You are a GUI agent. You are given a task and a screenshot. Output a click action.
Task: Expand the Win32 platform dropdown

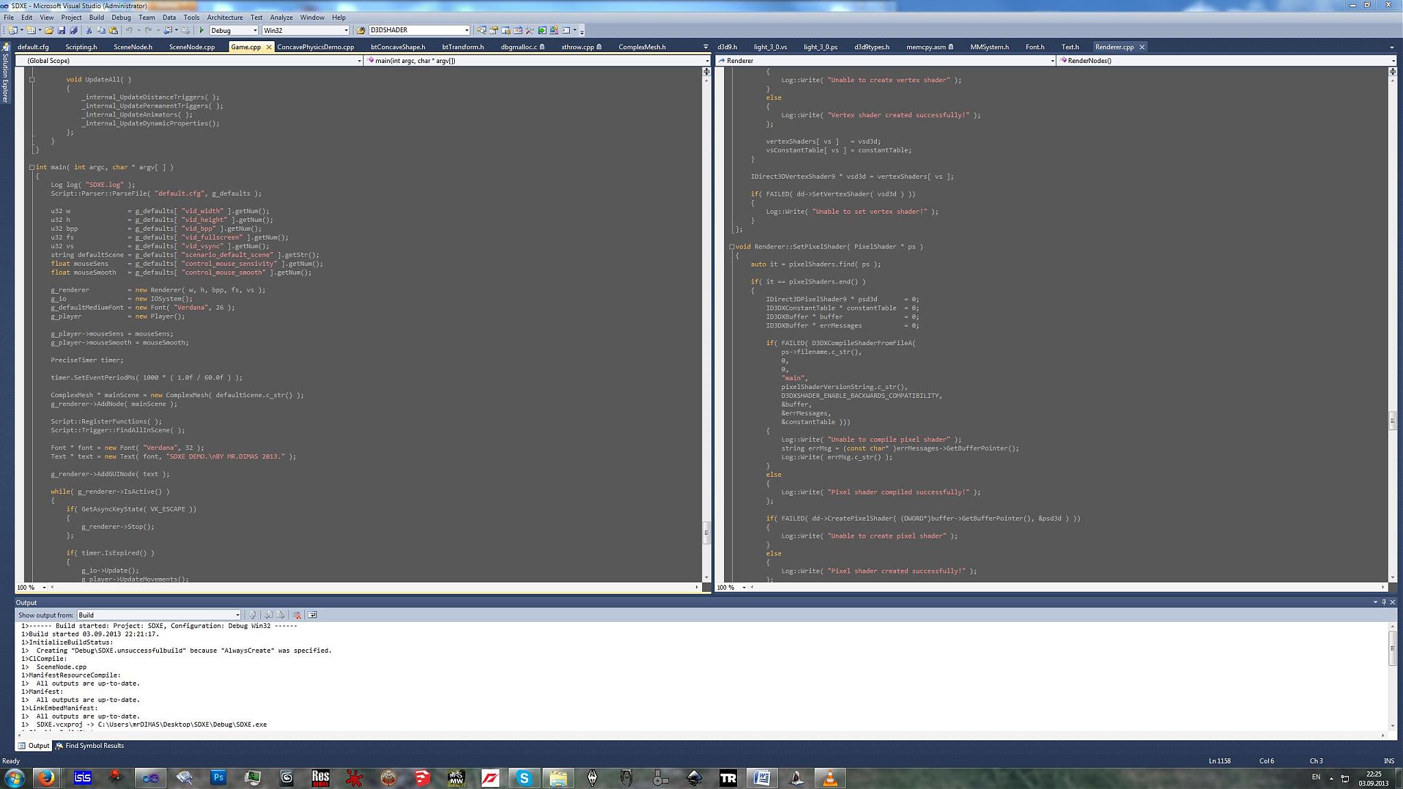pyautogui.click(x=346, y=30)
